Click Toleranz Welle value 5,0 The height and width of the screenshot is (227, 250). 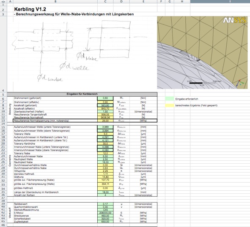[x=105, y=134]
